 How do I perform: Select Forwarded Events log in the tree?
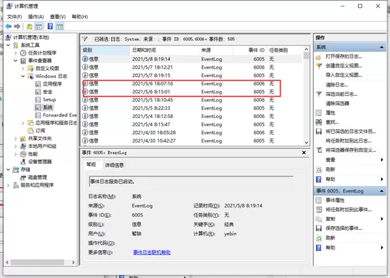click(59, 115)
